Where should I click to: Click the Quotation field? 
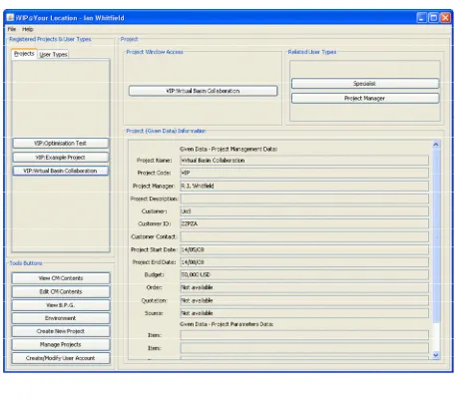click(304, 300)
